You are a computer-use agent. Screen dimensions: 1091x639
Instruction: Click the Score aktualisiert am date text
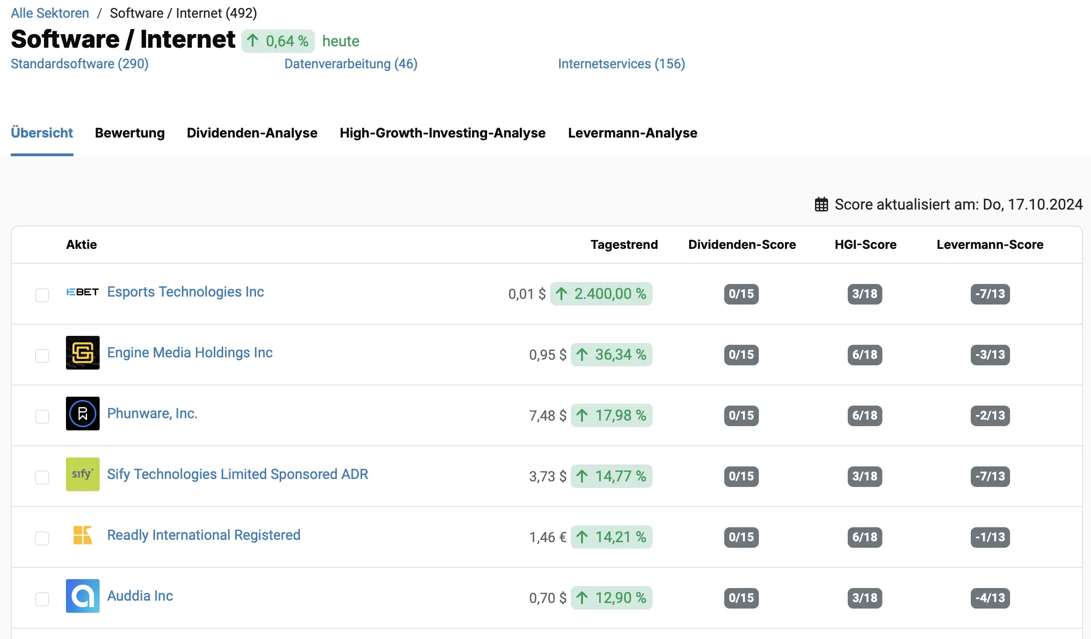pos(959,204)
